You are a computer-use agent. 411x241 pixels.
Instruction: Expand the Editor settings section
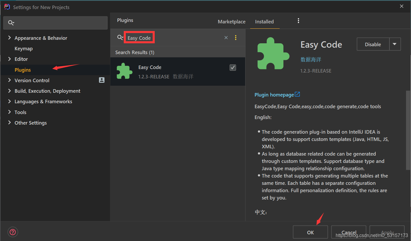pos(9,59)
